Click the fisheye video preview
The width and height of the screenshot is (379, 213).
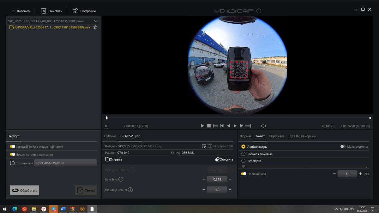pos(238,65)
